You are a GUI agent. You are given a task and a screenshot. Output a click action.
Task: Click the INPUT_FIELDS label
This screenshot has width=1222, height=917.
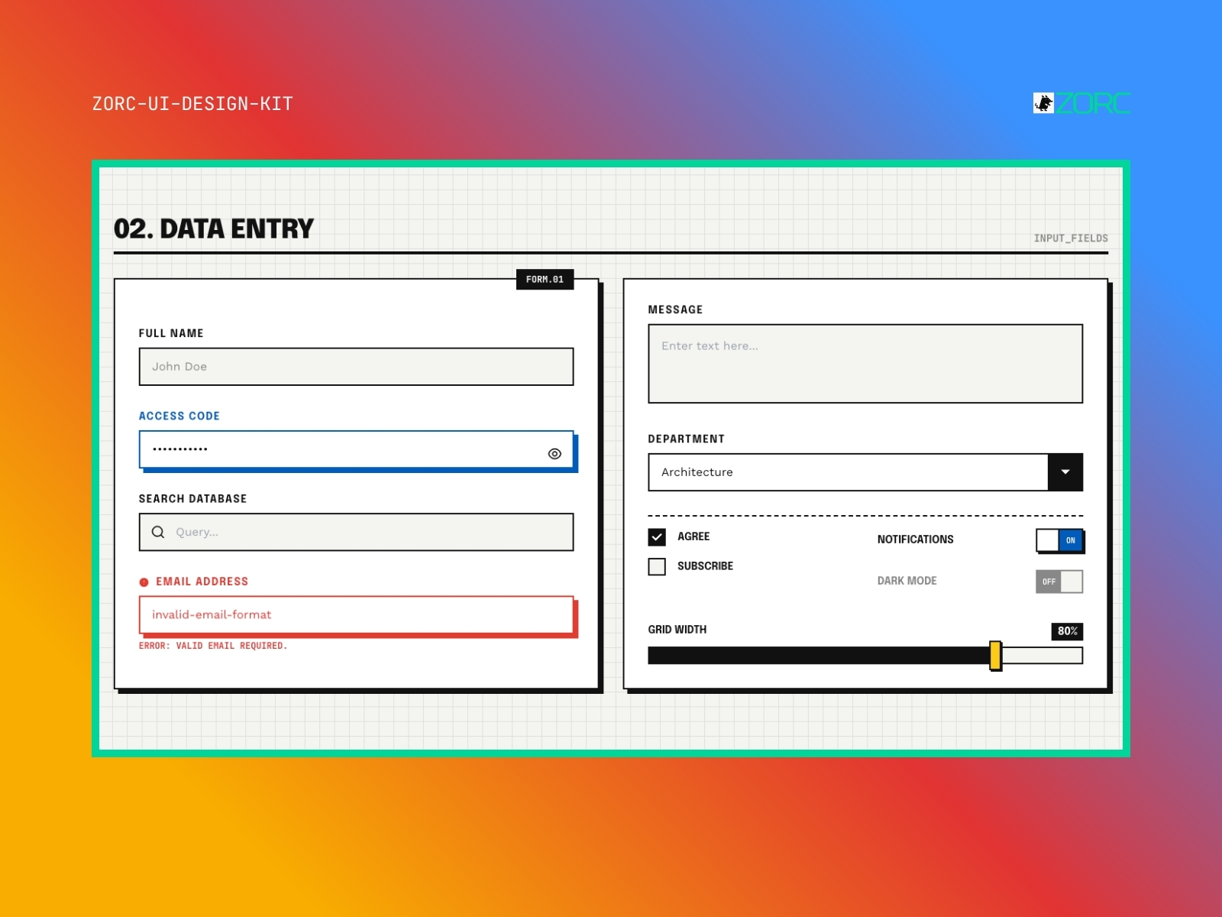point(1071,238)
